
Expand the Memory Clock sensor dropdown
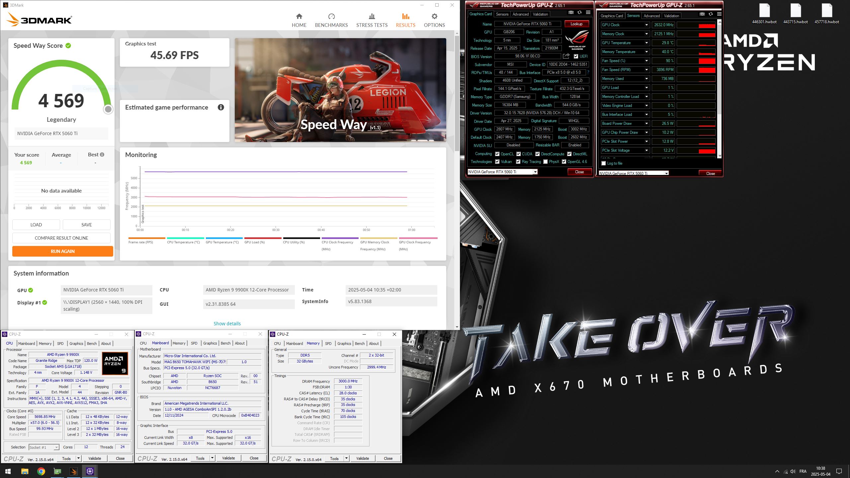[x=646, y=34]
